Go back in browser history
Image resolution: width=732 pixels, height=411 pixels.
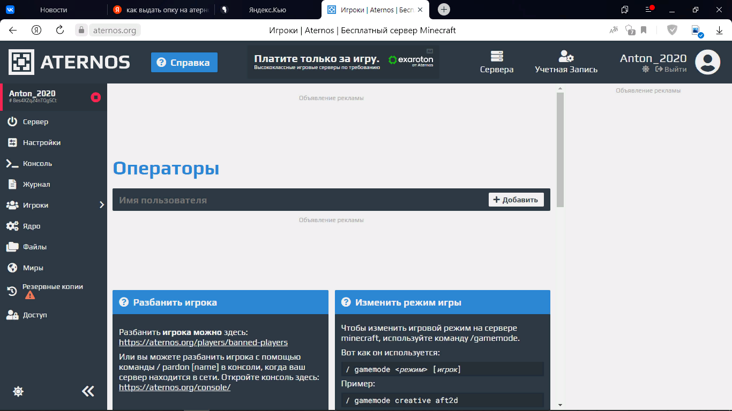coord(13,31)
